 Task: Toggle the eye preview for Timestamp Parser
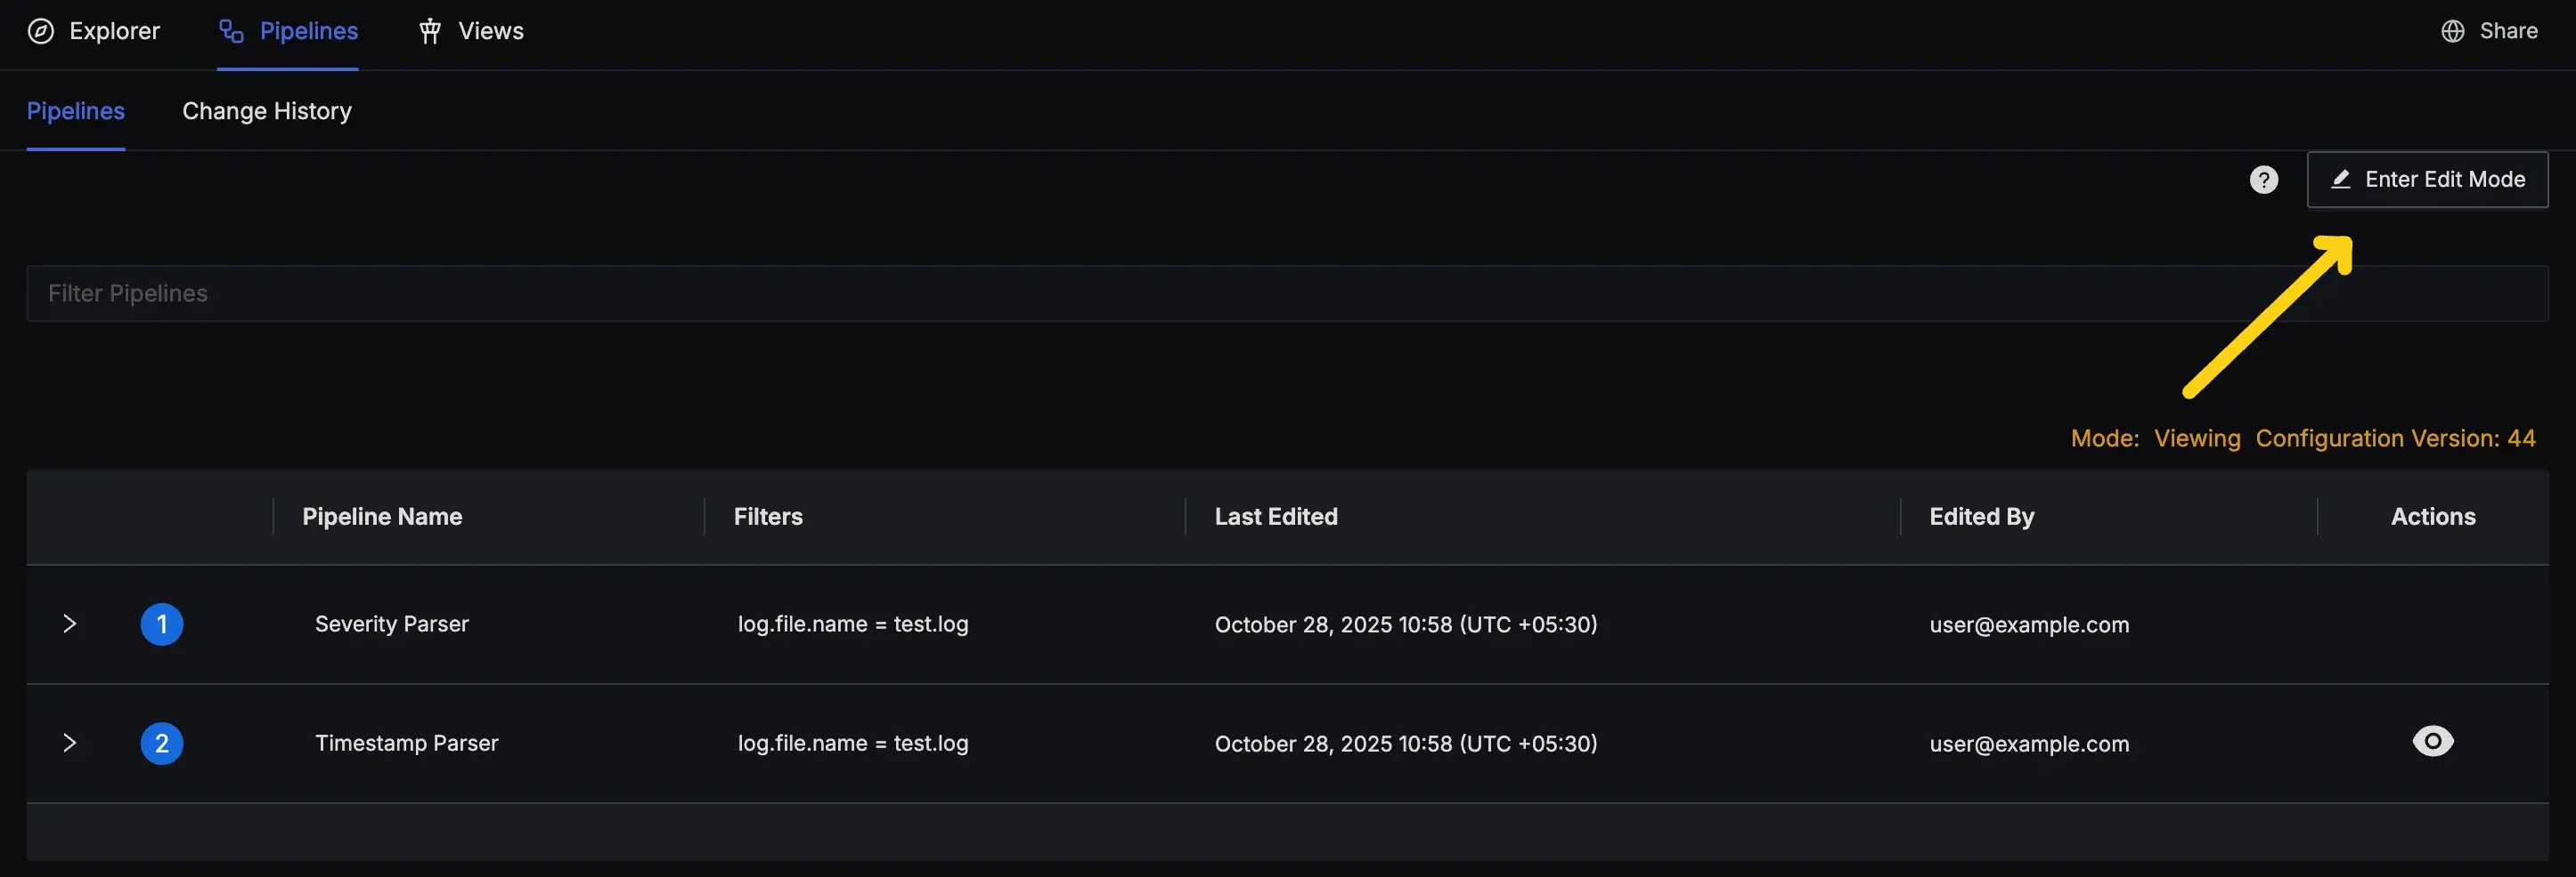(x=2432, y=741)
